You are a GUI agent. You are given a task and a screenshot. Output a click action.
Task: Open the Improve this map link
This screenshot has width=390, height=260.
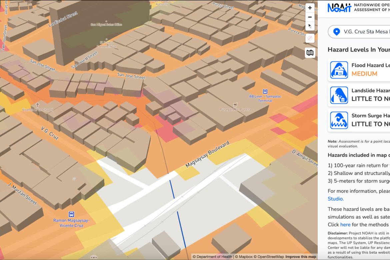[x=301, y=257]
